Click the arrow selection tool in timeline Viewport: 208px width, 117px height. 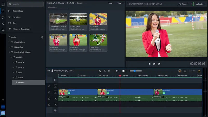[x=100, y=71]
